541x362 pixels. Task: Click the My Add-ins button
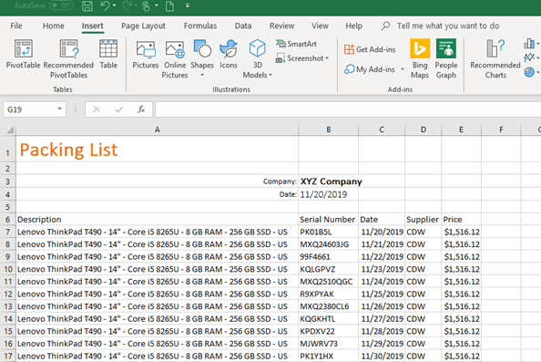point(370,69)
